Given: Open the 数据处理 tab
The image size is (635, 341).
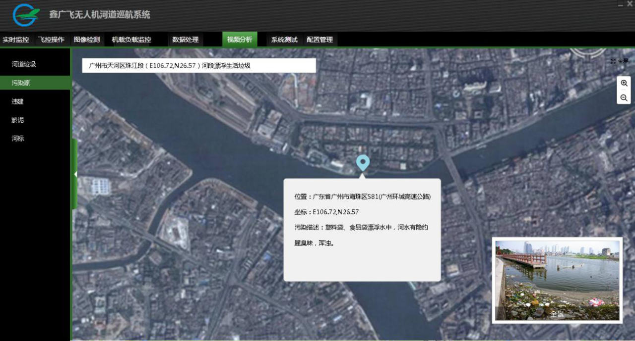Looking at the screenshot, I should [x=186, y=40].
